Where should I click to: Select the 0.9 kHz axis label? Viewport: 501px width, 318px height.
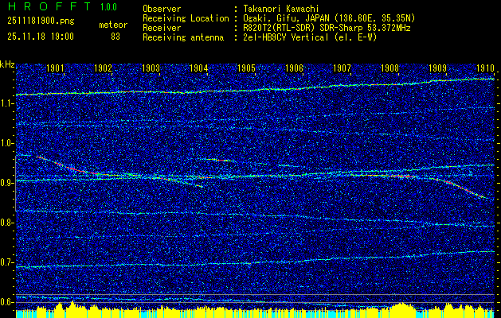click(x=8, y=183)
